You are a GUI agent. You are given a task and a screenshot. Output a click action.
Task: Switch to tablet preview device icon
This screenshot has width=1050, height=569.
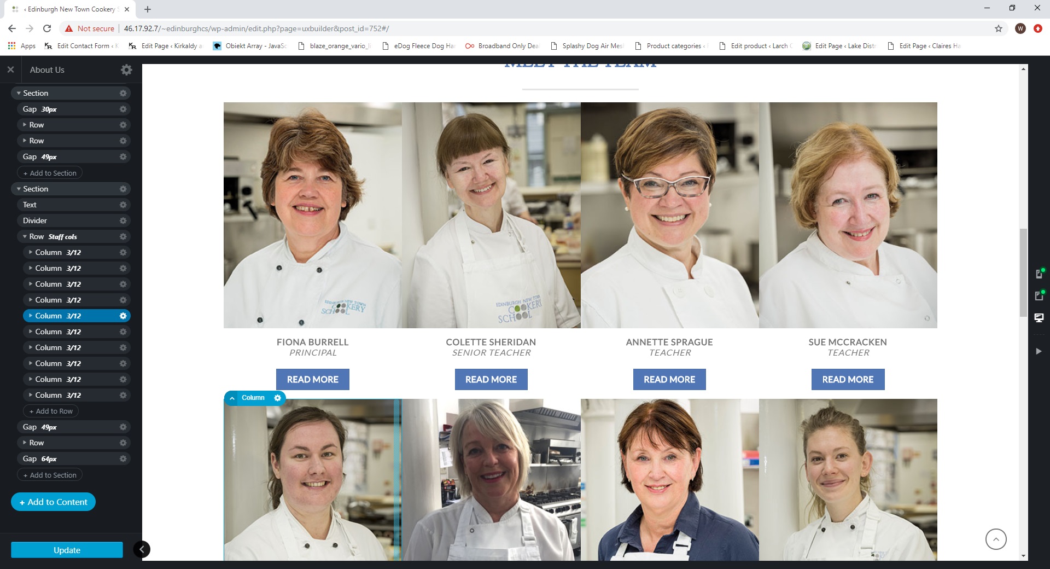click(1039, 296)
